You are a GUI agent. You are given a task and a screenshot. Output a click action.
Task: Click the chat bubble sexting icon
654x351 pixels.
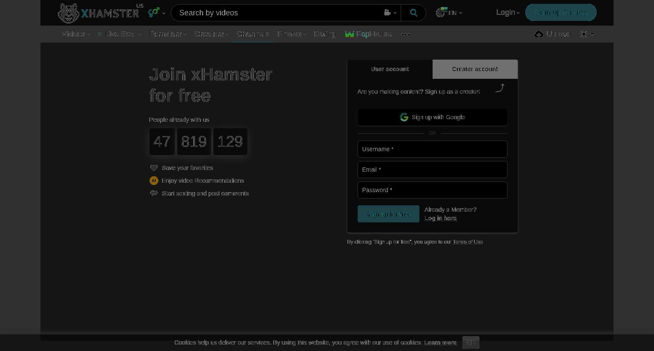click(x=154, y=193)
